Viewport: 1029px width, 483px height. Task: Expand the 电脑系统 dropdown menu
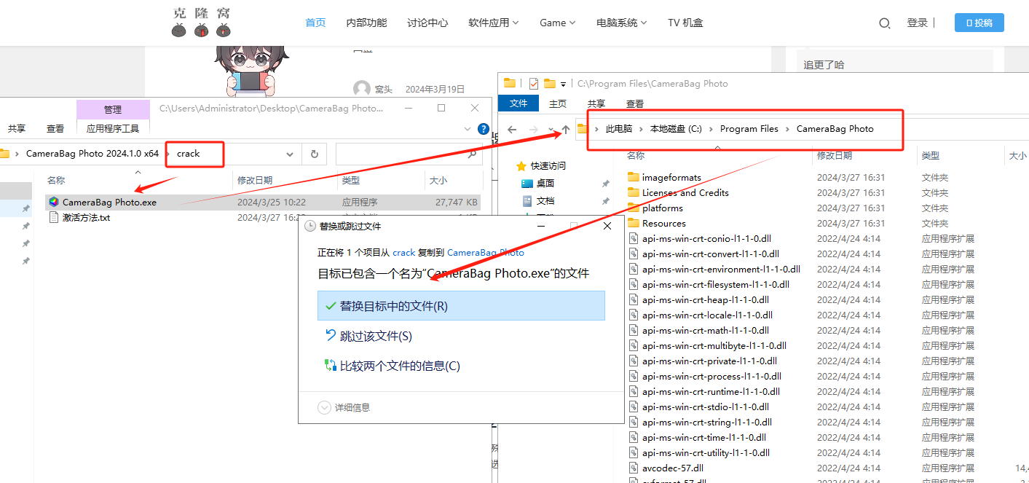622,23
